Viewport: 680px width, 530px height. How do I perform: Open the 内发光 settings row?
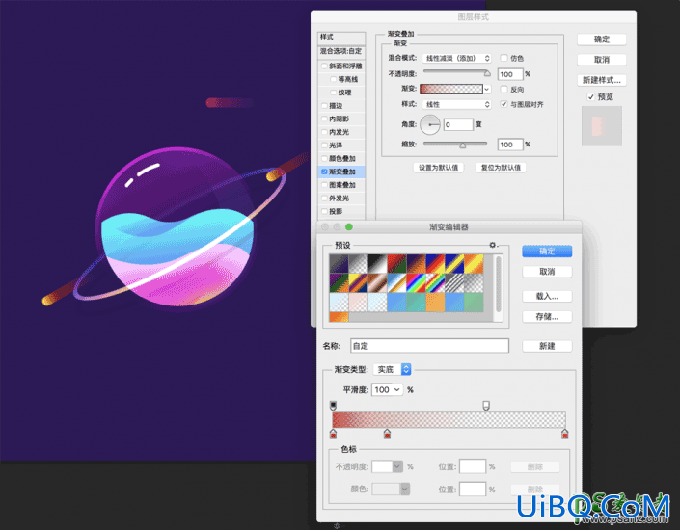coord(341,132)
